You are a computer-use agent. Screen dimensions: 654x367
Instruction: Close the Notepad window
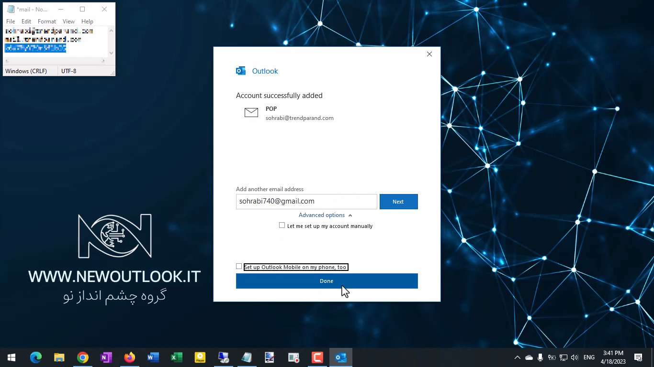click(104, 9)
